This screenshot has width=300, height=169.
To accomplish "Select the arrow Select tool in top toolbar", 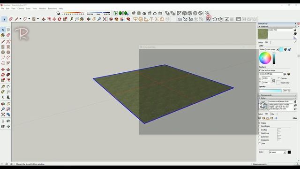I will (x=4, y=19).
